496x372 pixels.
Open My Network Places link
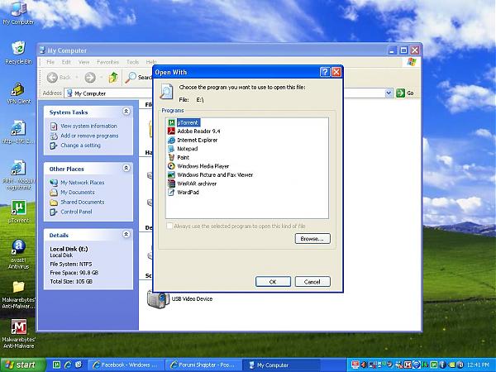(82, 183)
